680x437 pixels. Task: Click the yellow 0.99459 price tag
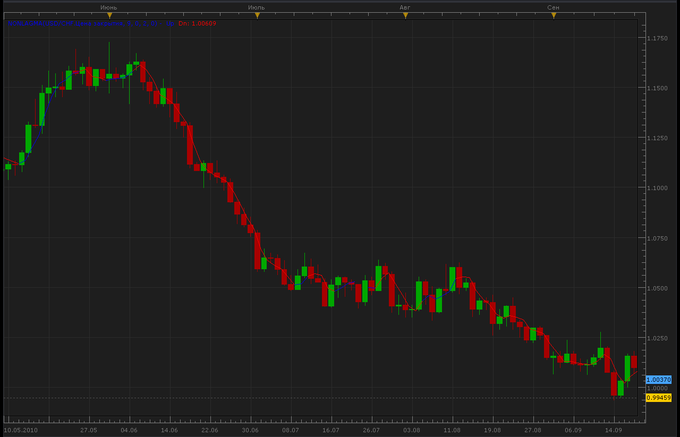pyautogui.click(x=659, y=398)
